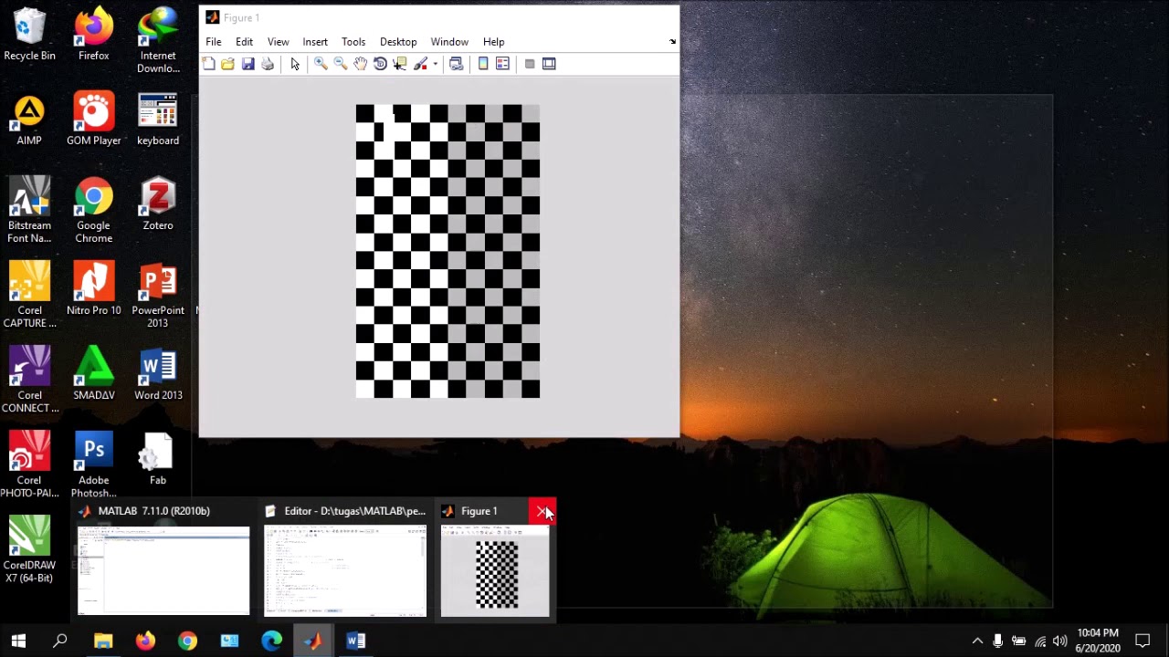
Task: Select the Edit Plot arrow tool
Action: pyautogui.click(x=295, y=64)
